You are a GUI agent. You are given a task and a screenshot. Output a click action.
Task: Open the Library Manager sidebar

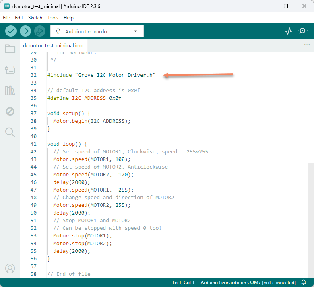click(x=10, y=91)
